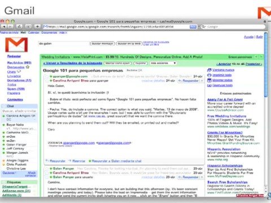Collapse the Etiquetas panel
This screenshot has height=203, width=271.
click(x=3, y=182)
